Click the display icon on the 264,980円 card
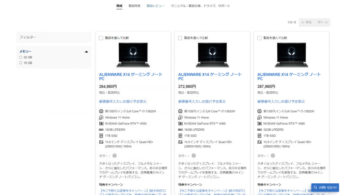347x195 pixels. [101, 142]
